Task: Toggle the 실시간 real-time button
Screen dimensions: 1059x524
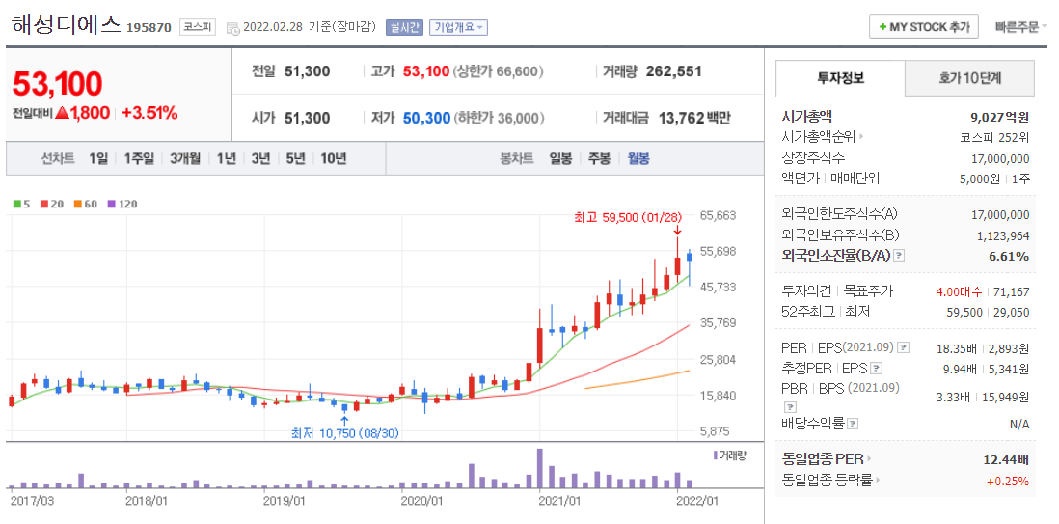Action: (x=404, y=27)
